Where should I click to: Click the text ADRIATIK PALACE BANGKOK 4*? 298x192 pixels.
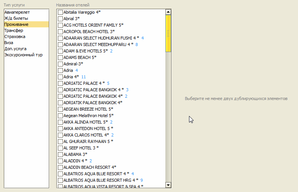coord(93,103)
